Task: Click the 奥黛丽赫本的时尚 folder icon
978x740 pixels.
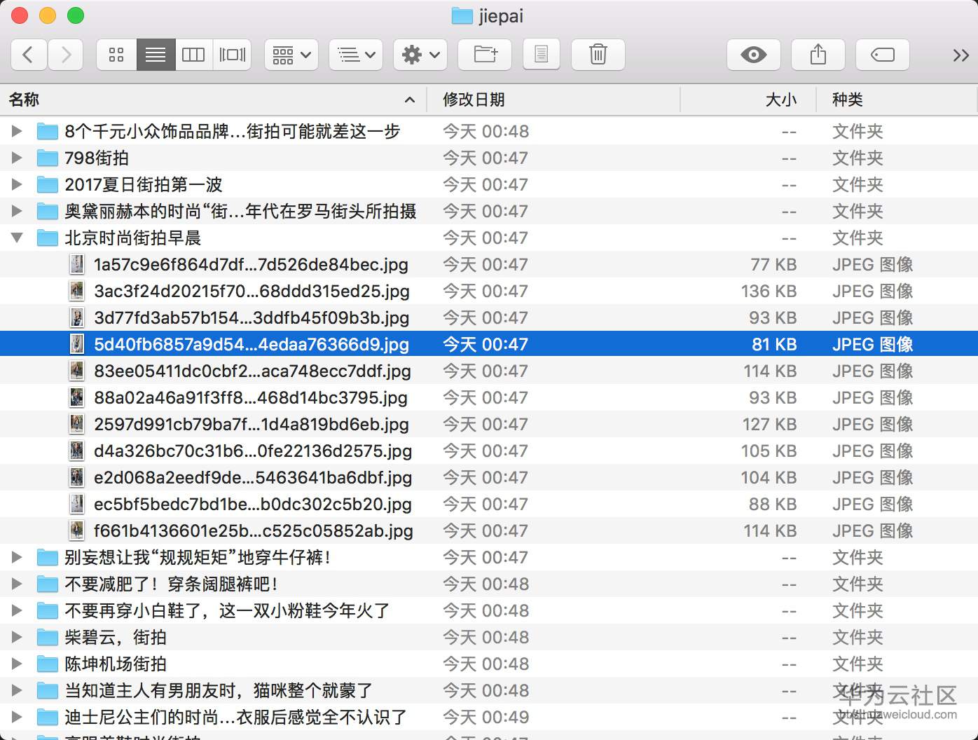Action: click(47, 211)
